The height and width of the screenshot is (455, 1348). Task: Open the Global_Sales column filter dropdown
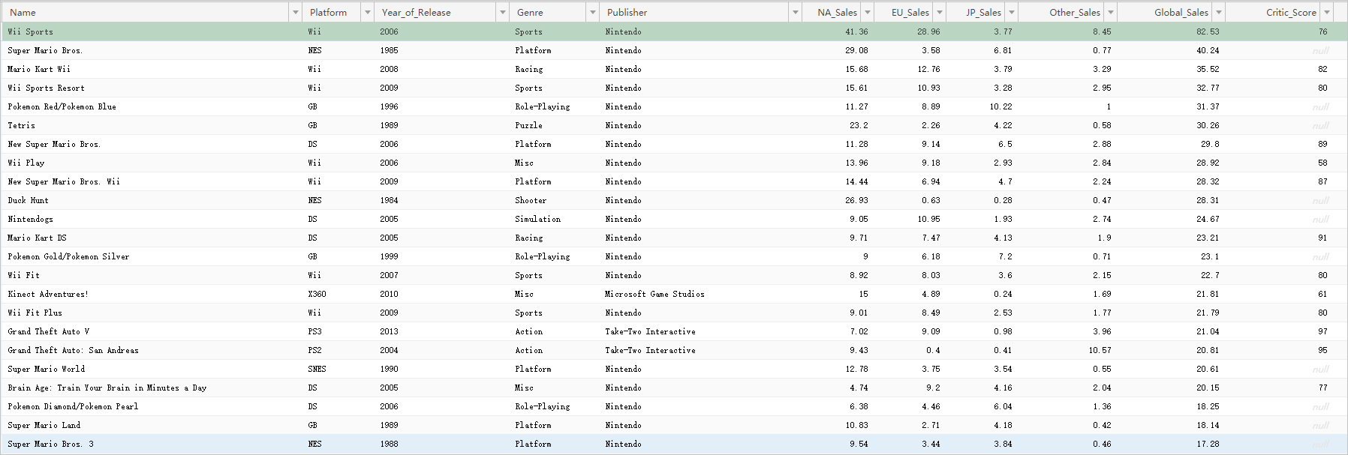[x=1218, y=12]
